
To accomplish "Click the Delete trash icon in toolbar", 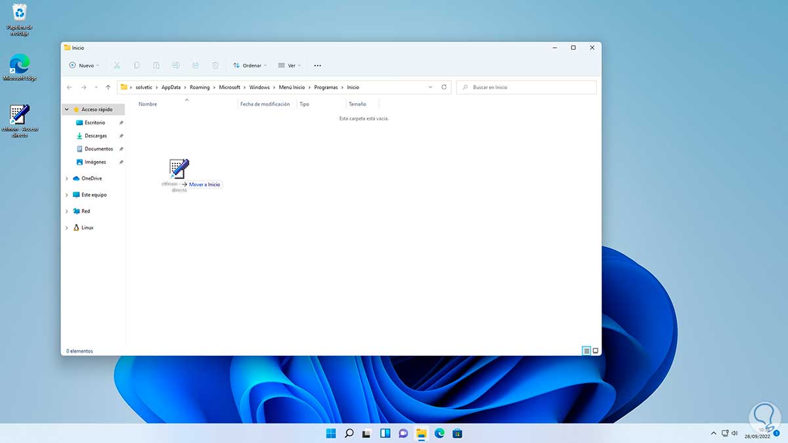I will (215, 66).
